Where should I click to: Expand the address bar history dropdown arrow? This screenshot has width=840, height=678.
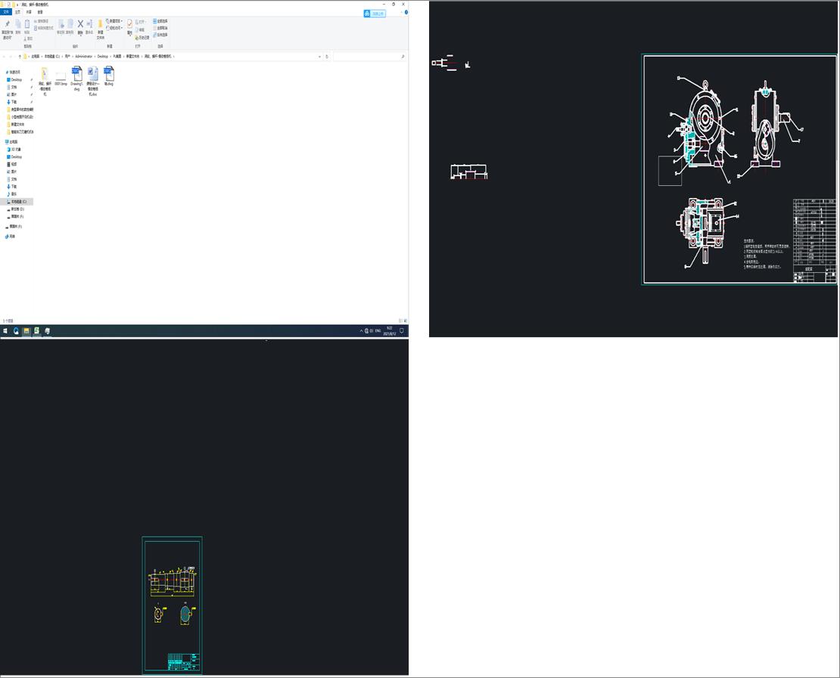[x=320, y=56]
